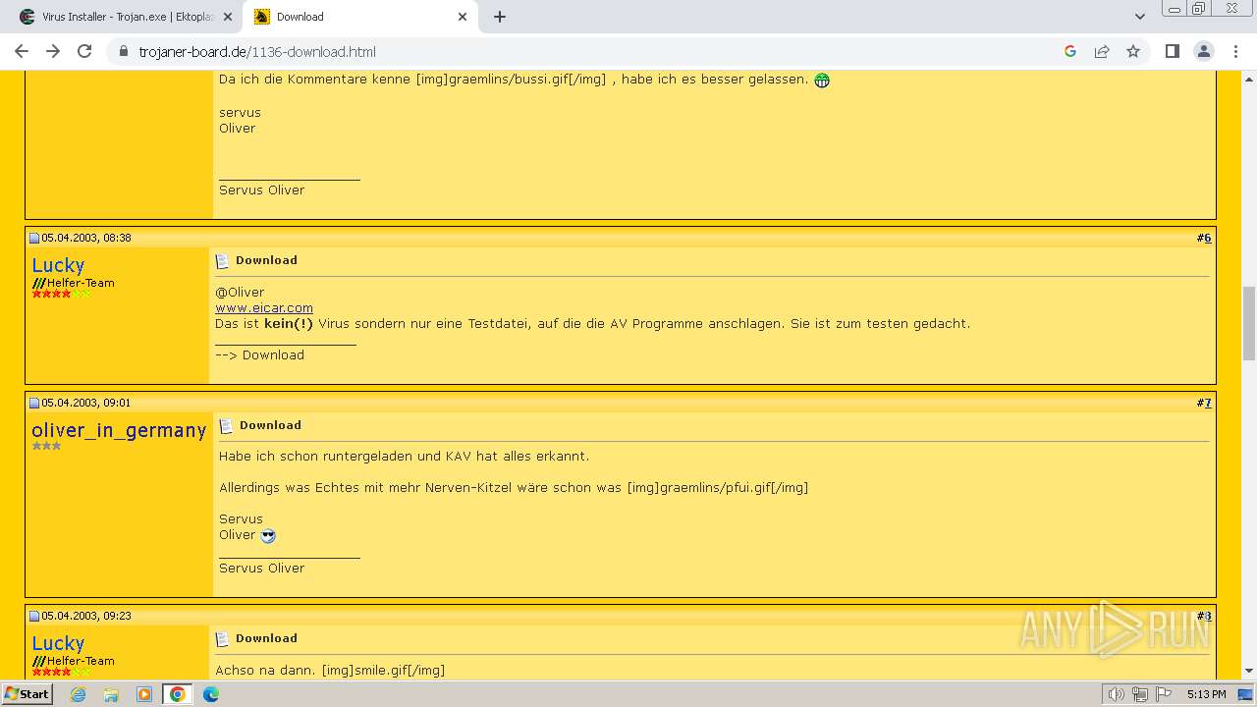Click post status icon beside 05.04.2003, 09:01
Screen dimensions: 1257x707
pos(34,403)
